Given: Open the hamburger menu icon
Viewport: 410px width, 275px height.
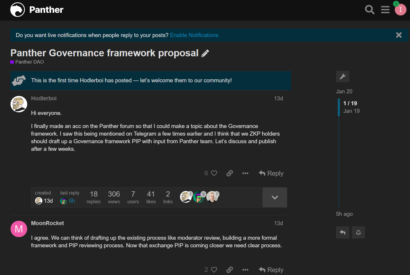Looking at the screenshot, I should tap(385, 10).
